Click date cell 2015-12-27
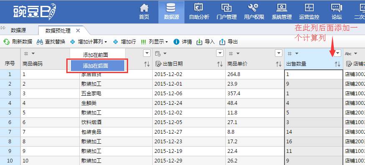The image size is (365, 165). 189,132
